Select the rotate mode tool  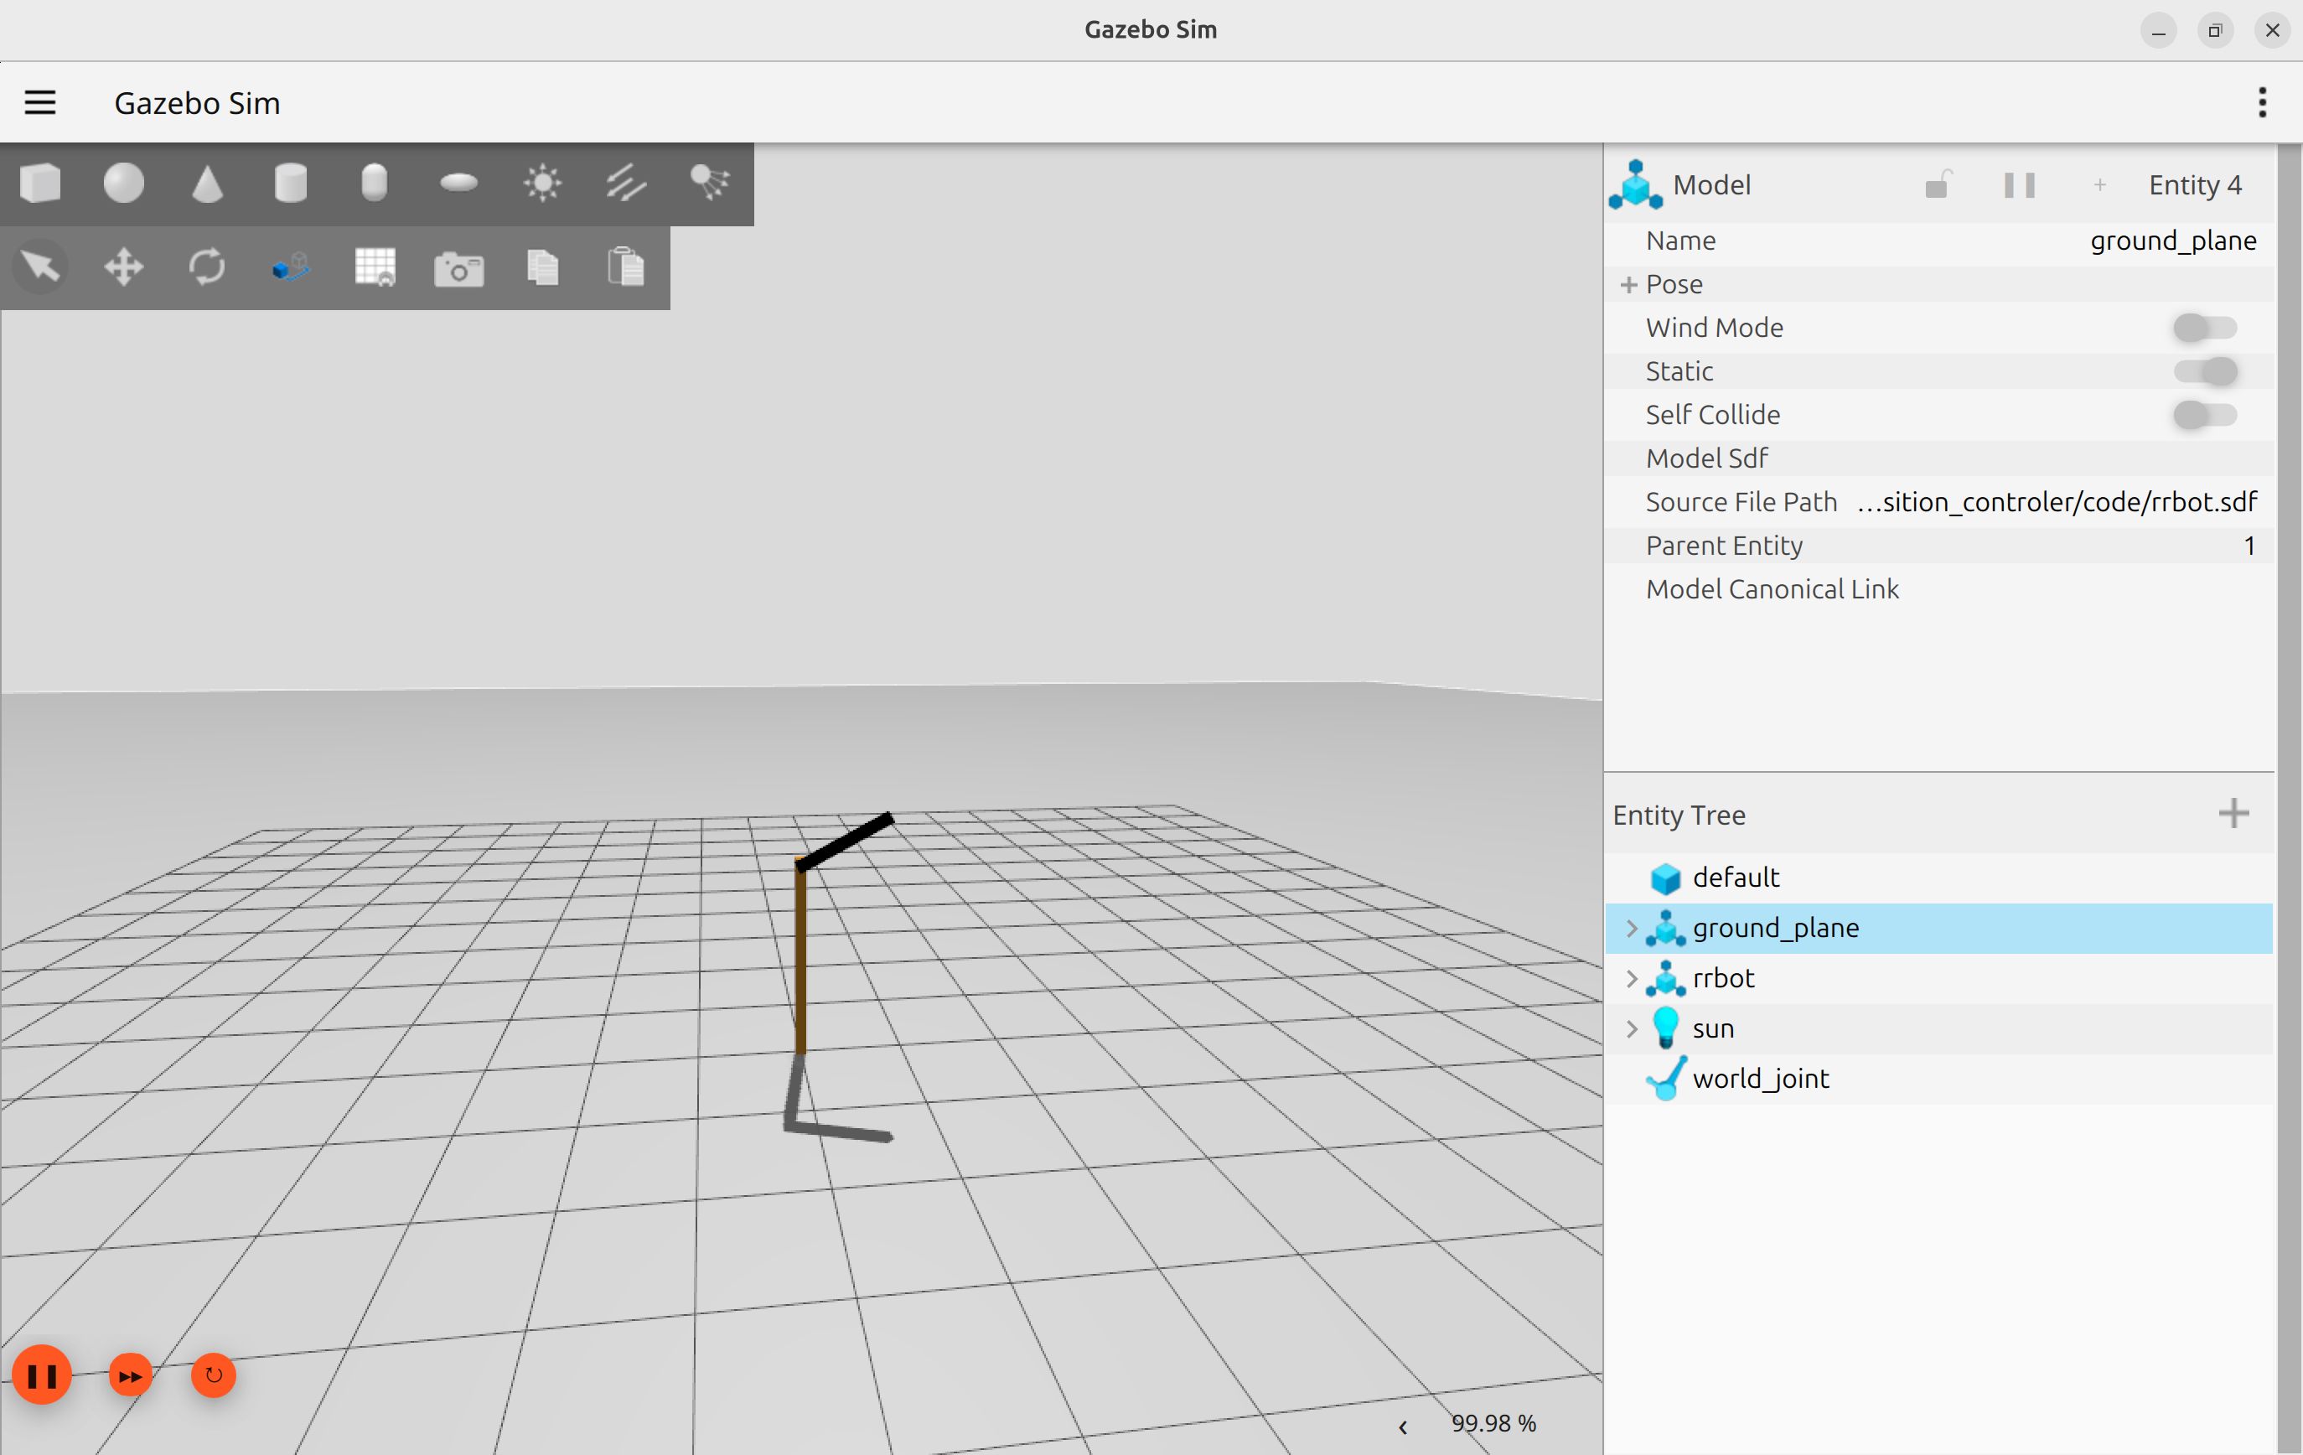[x=206, y=267]
